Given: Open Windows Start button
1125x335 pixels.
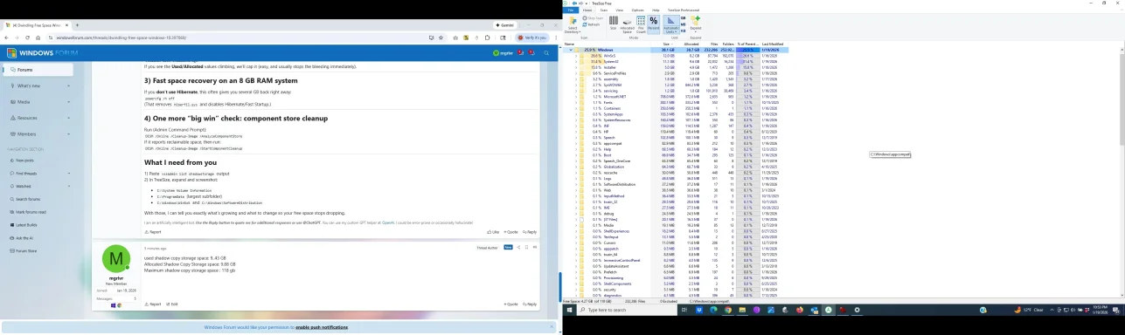Looking at the screenshot, I should click(569, 310).
